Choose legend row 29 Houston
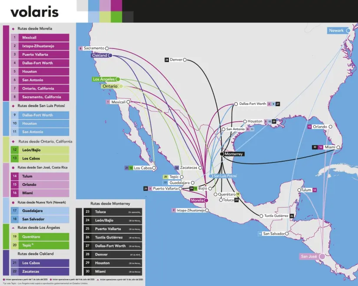Image resolution: width=358 pixels, height=286 pixels. (113, 263)
